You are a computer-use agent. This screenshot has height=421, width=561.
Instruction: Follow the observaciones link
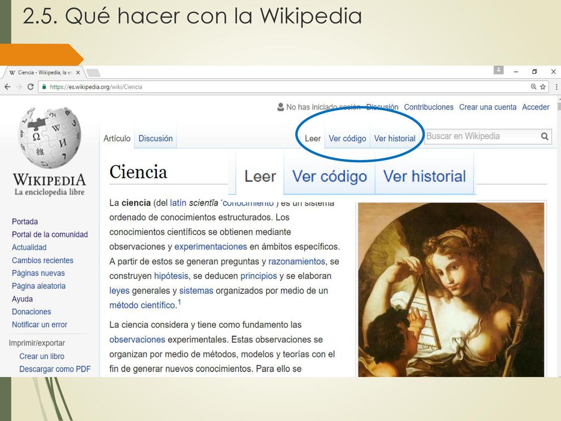click(x=137, y=339)
